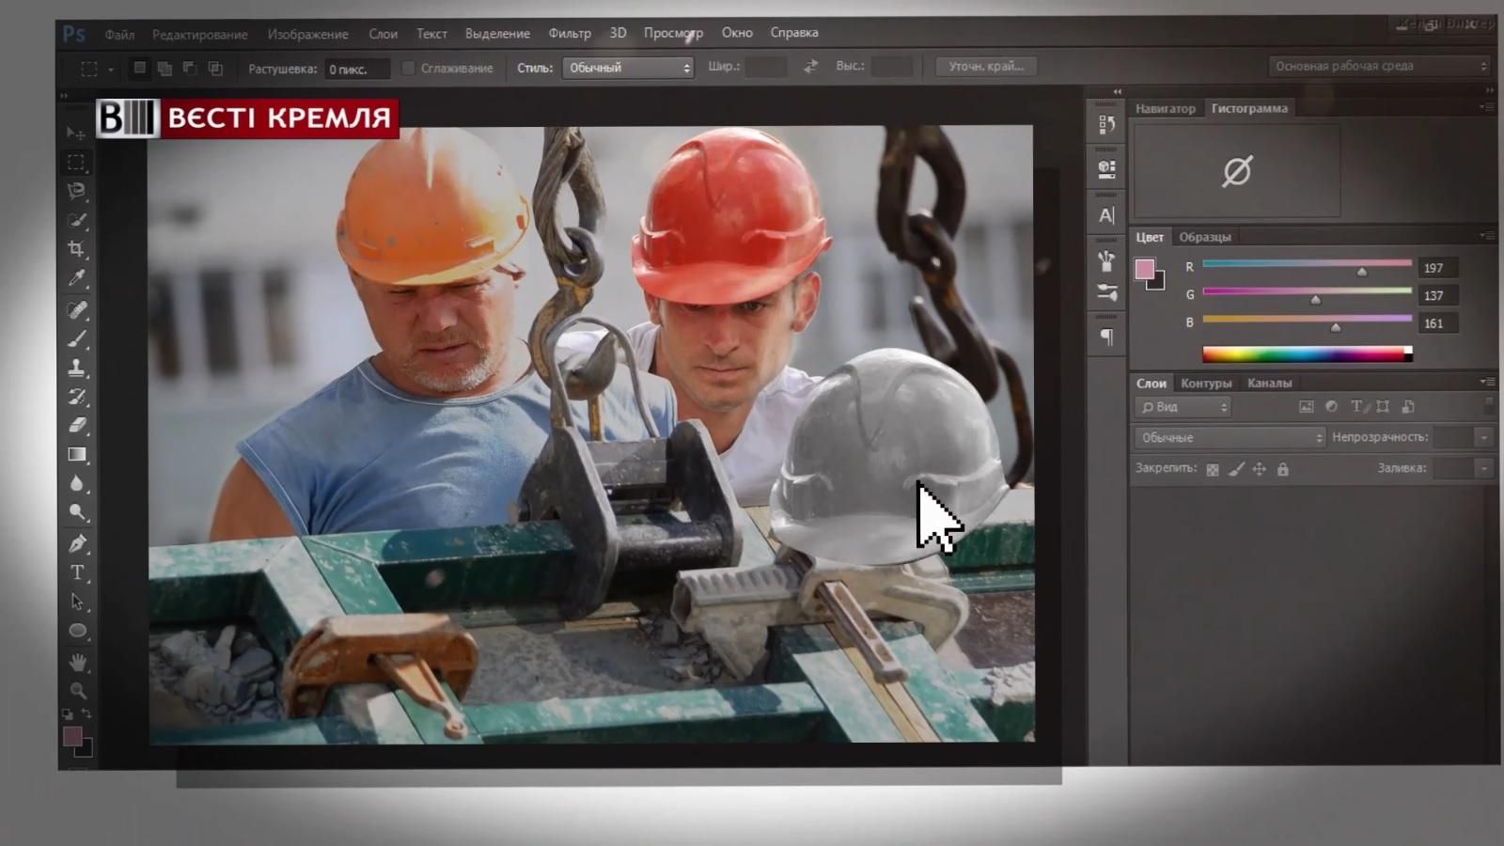This screenshot has height=846, width=1504.
Task: Choose the Pen tool
Action: (x=77, y=542)
